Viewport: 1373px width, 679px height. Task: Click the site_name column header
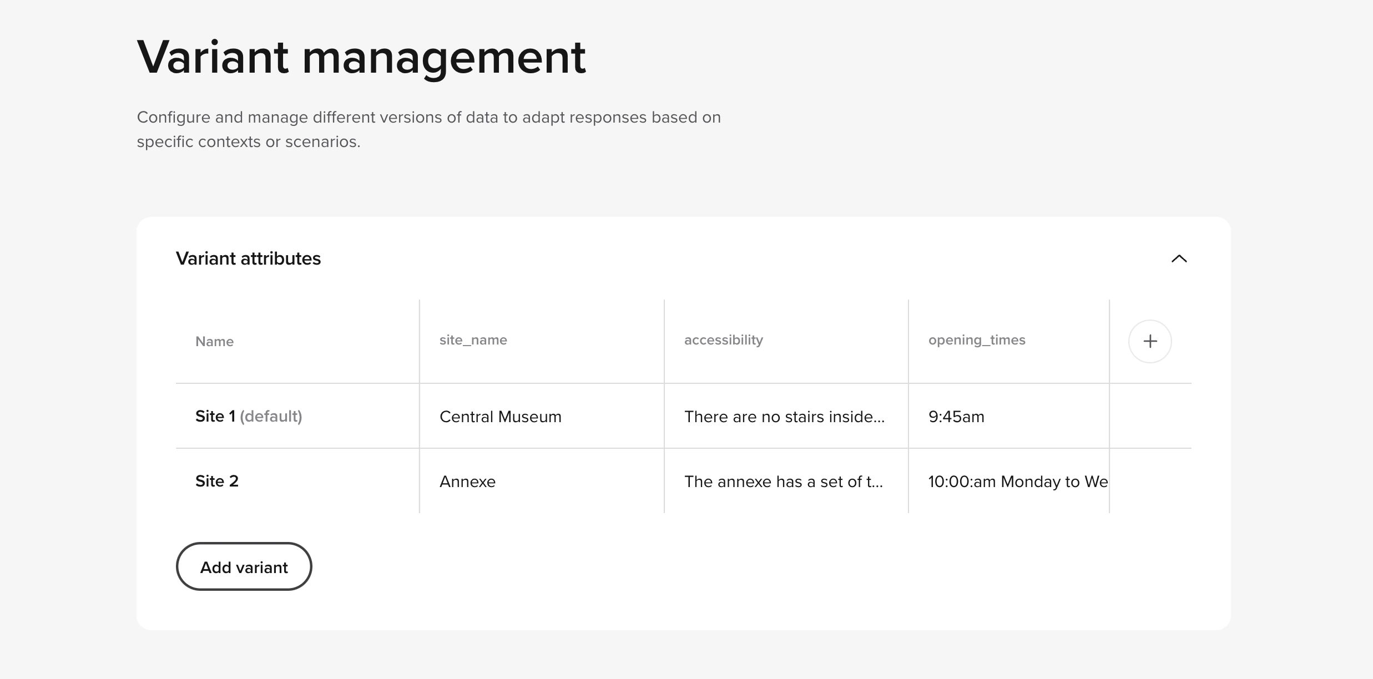pyautogui.click(x=473, y=340)
